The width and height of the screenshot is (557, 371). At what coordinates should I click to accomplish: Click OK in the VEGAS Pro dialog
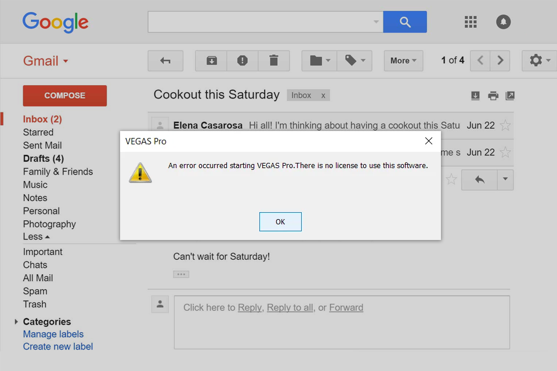tap(280, 221)
